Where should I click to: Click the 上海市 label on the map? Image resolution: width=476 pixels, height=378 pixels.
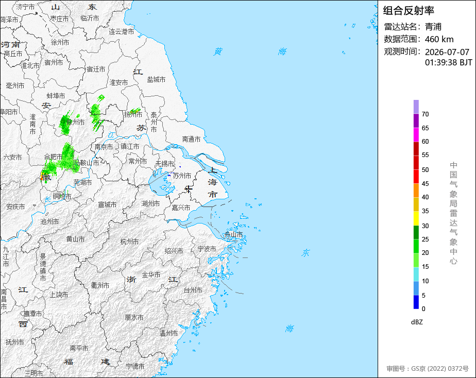(x=212, y=182)
